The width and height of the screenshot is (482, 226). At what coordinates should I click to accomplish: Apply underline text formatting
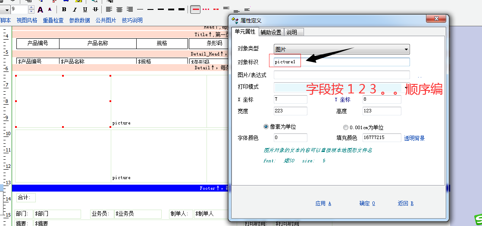tap(85, 9)
